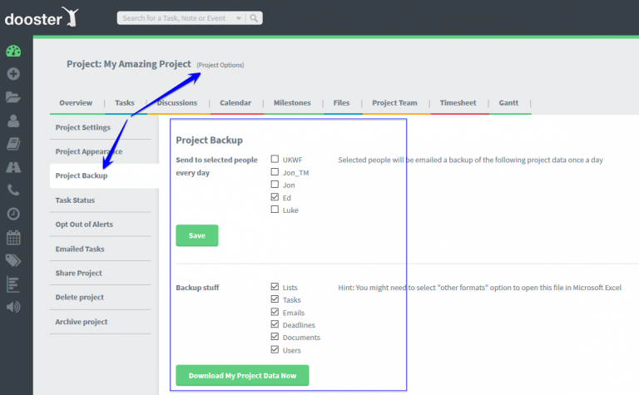Switch to the Gantt tab
This screenshot has width=639, height=395.
[508, 102]
